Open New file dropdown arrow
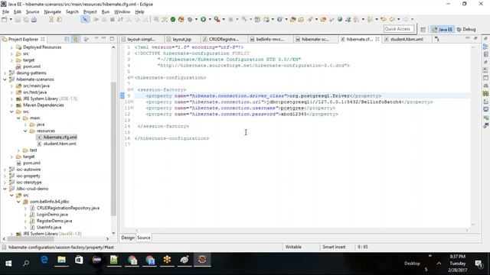Screen dimensions: 490x275 click(11, 20)
